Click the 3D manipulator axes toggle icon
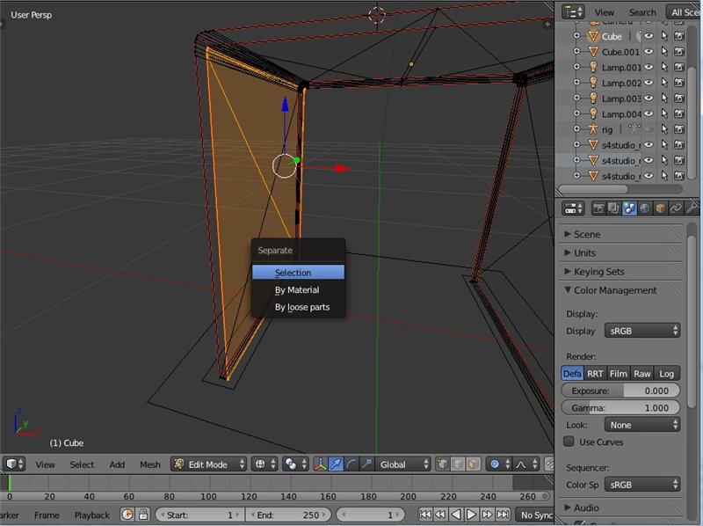The image size is (703, 526). 320,464
